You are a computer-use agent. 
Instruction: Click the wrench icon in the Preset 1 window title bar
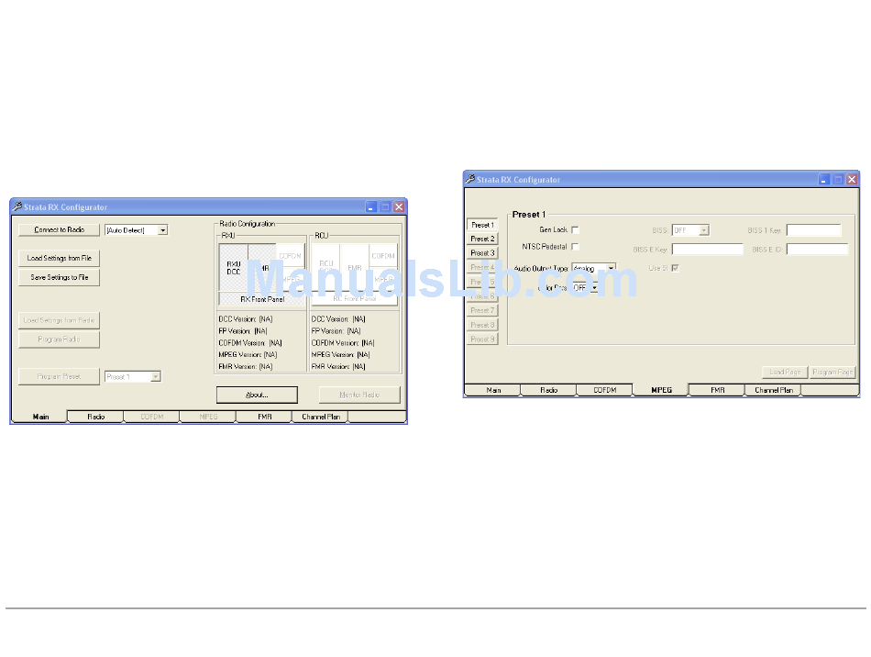pyautogui.click(x=470, y=179)
